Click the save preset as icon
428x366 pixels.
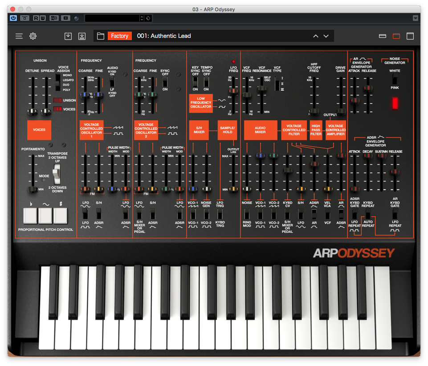pyautogui.click(x=82, y=36)
